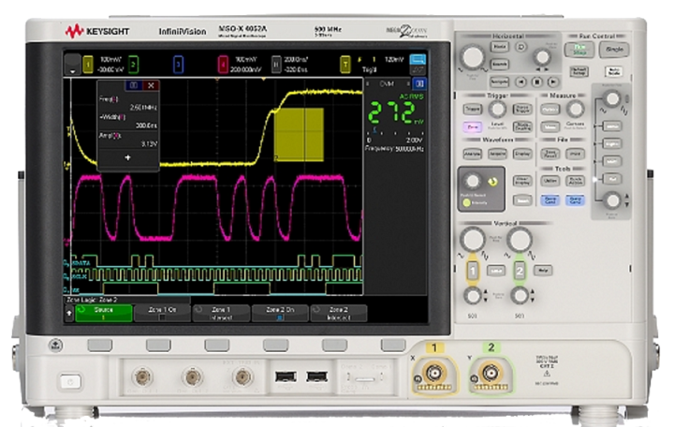
Task: Push the horizontal Search key
Action: point(500,64)
